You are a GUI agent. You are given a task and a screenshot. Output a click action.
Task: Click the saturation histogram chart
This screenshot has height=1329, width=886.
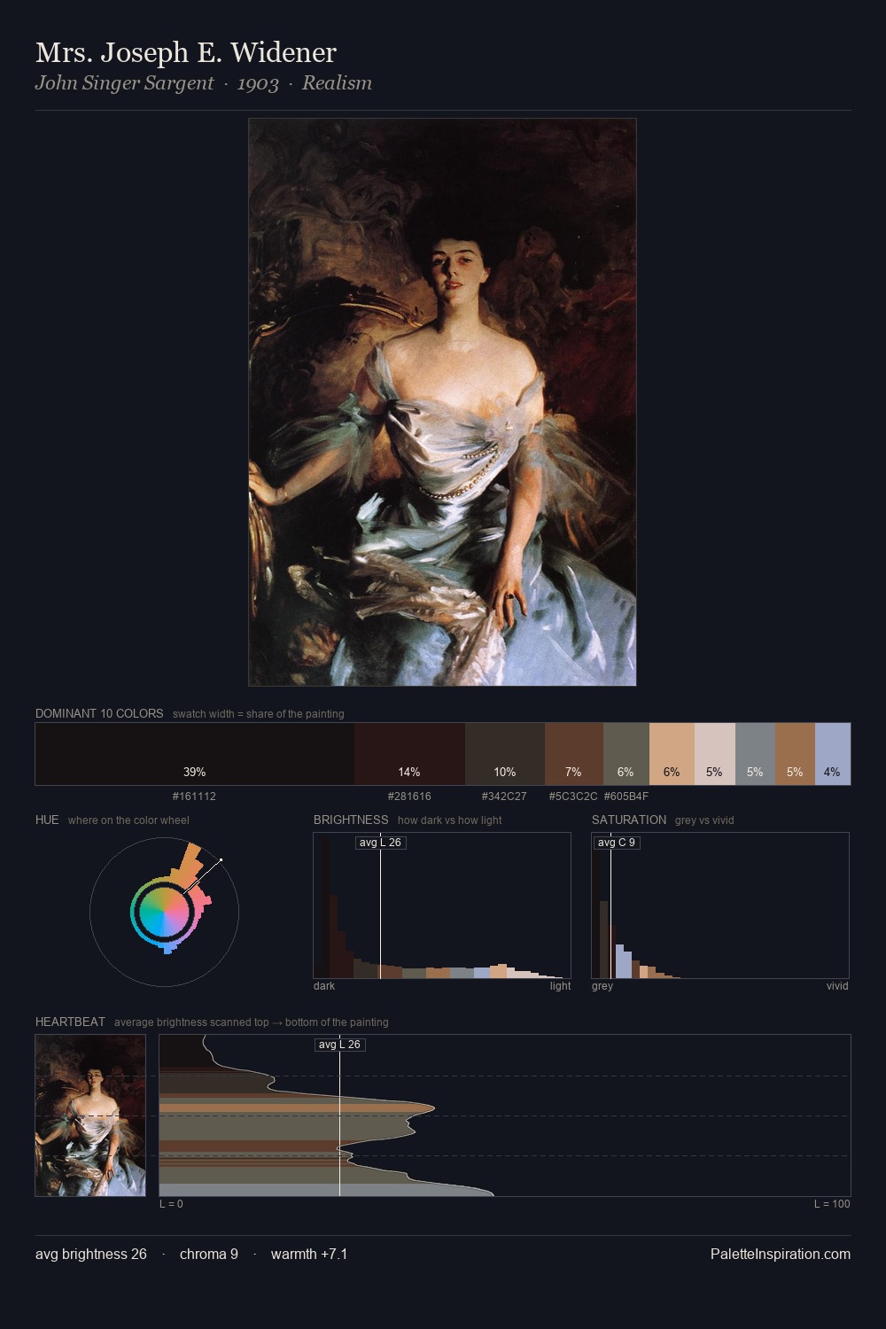(x=720, y=905)
